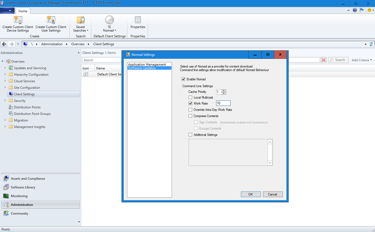Image resolution: width=375 pixels, height=232 pixels.
Task: Open the 1E Nomad ribbon button
Action: 109,20
